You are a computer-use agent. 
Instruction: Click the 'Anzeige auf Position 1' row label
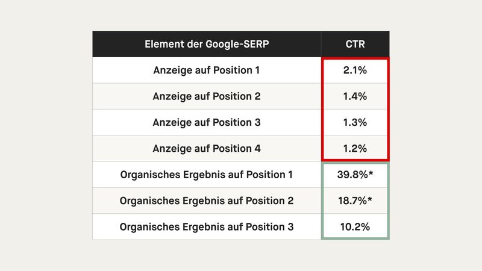click(x=207, y=70)
